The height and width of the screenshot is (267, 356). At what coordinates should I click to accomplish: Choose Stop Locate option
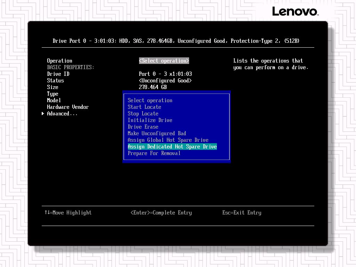[x=143, y=114]
